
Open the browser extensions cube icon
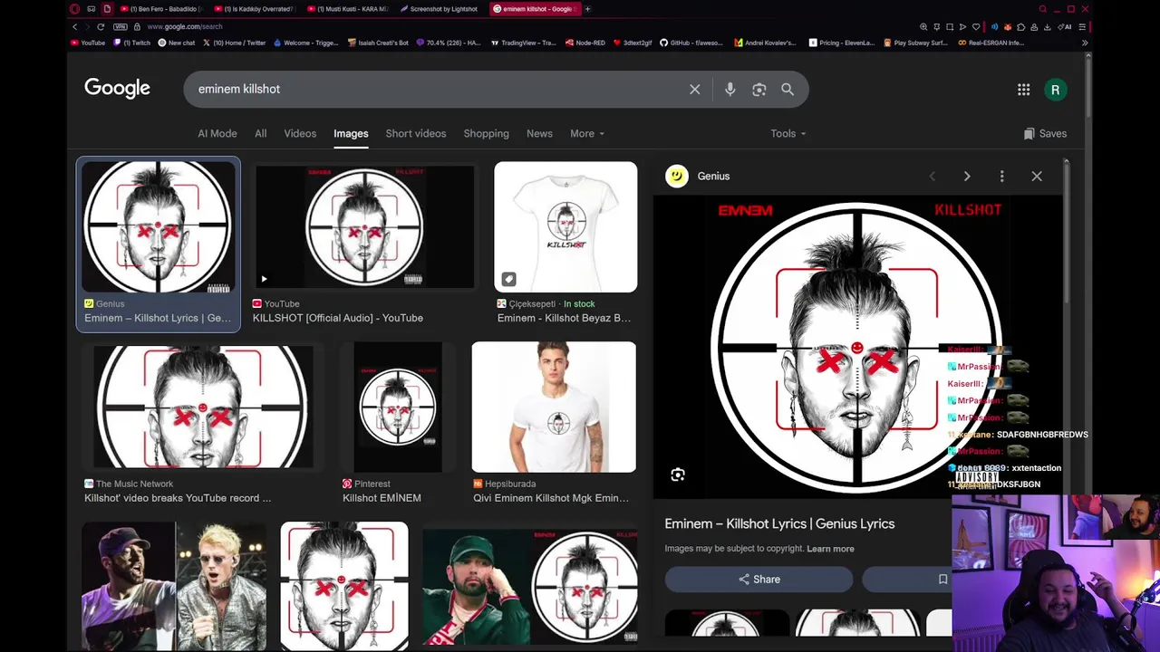1020,26
